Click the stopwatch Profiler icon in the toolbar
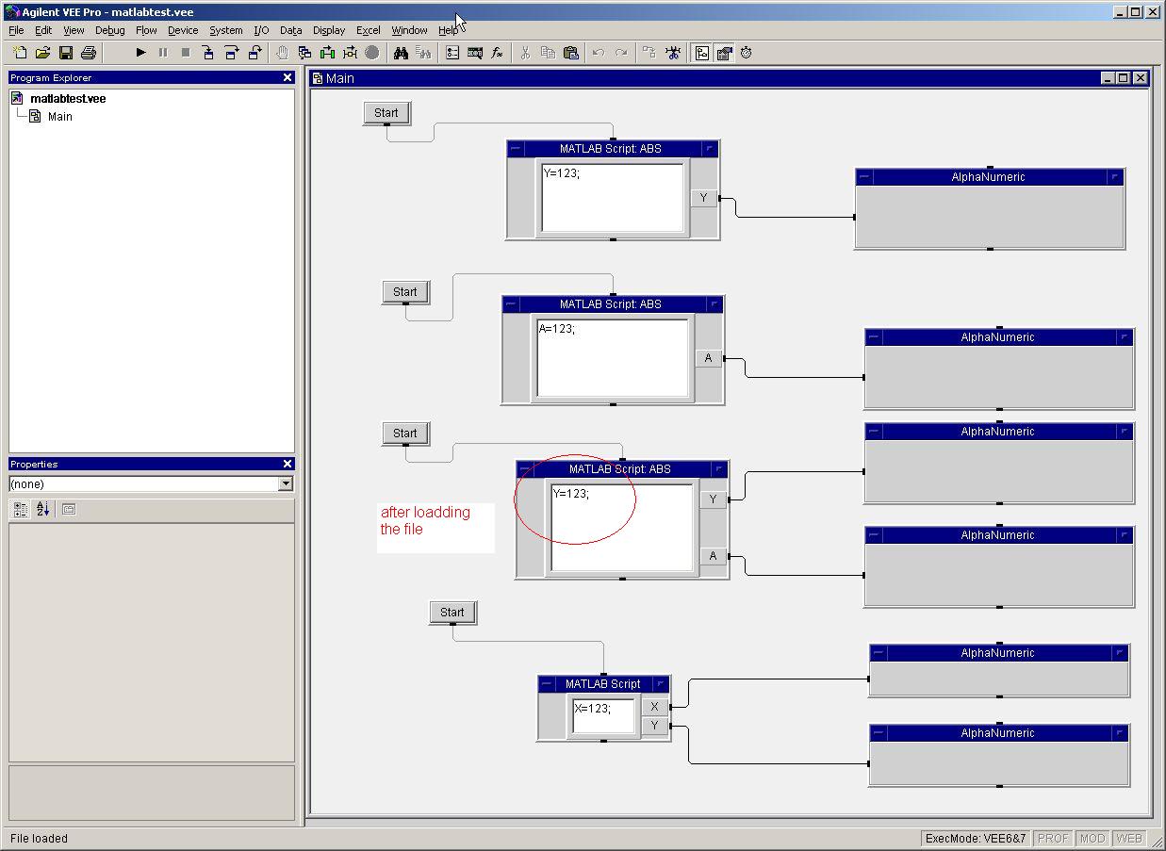Viewport: 1166px width, 851px height. tap(747, 53)
